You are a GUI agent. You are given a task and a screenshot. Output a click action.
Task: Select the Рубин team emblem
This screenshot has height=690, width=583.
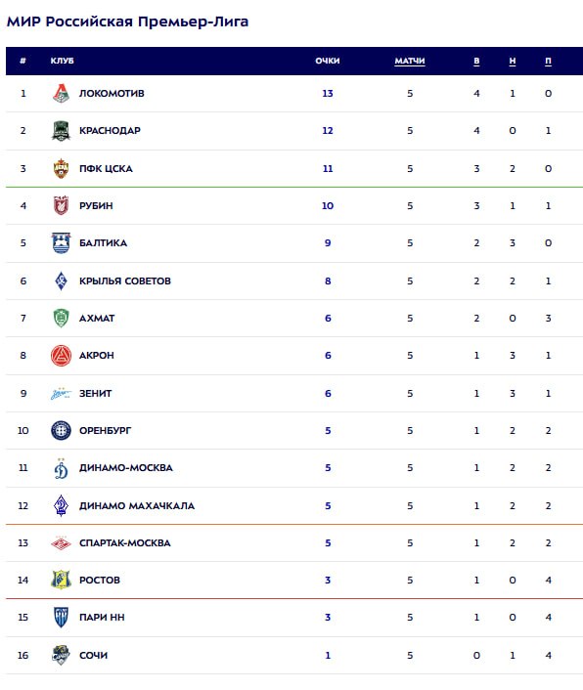[x=62, y=205]
